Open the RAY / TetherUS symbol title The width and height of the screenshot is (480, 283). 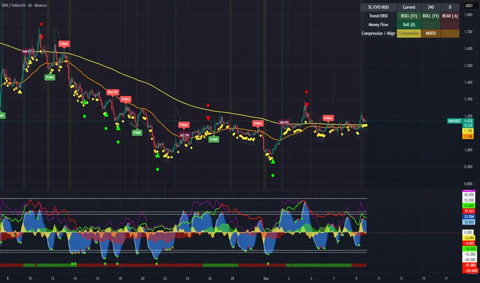(24, 5)
